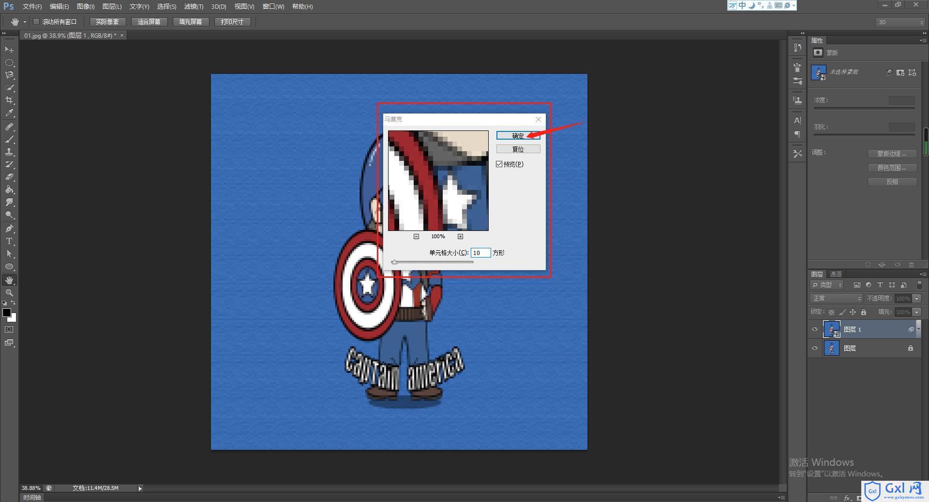Image resolution: width=929 pixels, height=502 pixels.
Task: Click the background color swatch
Action: (x=14, y=318)
